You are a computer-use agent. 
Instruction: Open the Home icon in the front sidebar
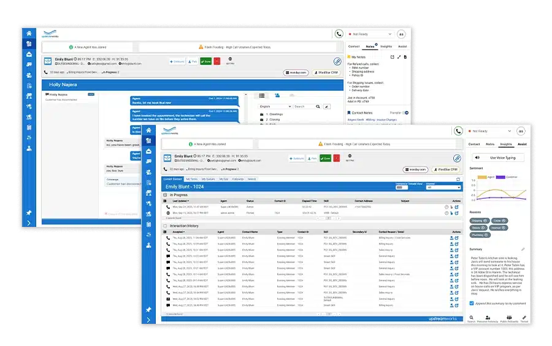(148, 131)
